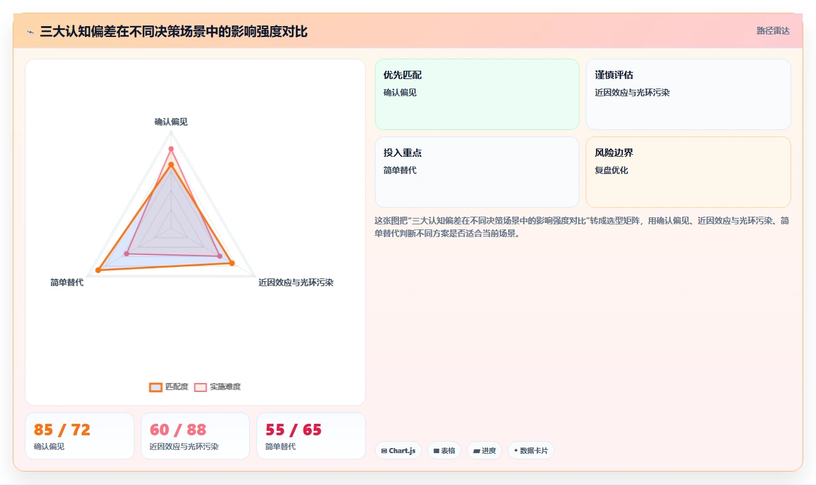The height and width of the screenshot is (485, 816).
Task: Open the 投入重点 card
Action: [477, 172]
